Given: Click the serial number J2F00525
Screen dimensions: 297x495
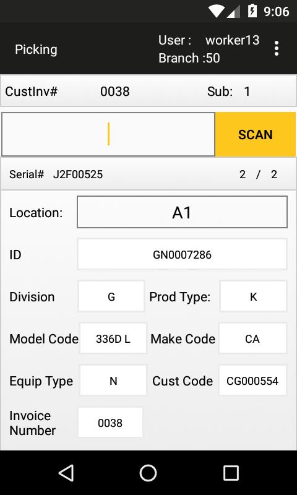Looking at the screenshot, I should [x=78, y=174].
